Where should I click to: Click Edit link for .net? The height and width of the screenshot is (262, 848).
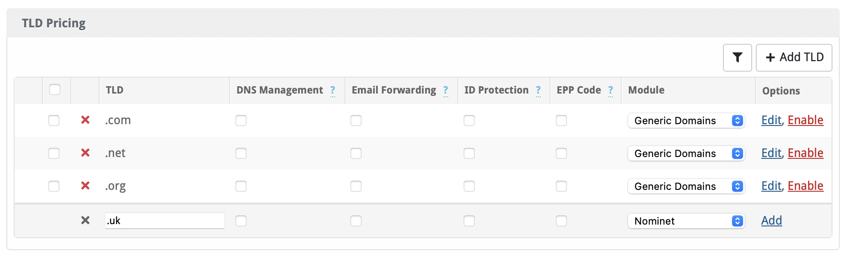771,153
